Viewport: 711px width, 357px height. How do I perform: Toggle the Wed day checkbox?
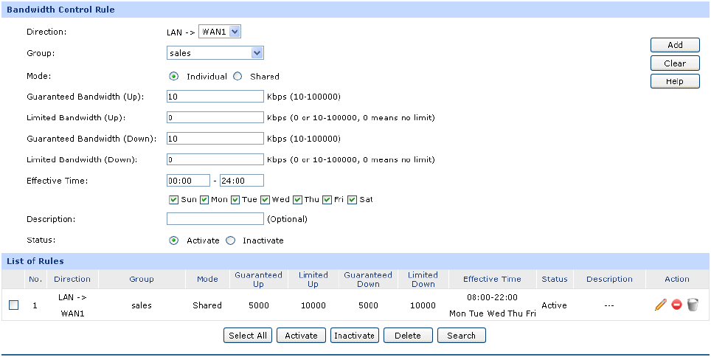point(266,199)
